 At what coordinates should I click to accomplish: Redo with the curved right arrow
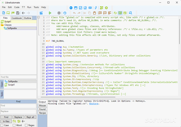(x=79, y=13)
